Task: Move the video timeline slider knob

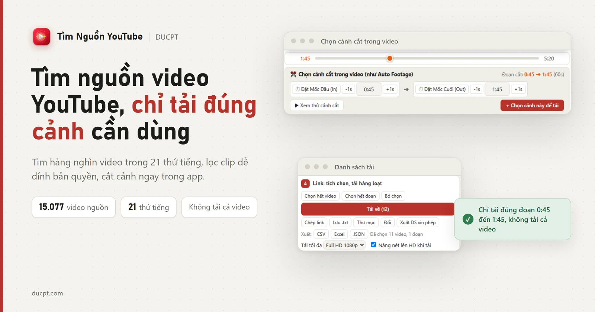Action: click(x=390, y=58)
